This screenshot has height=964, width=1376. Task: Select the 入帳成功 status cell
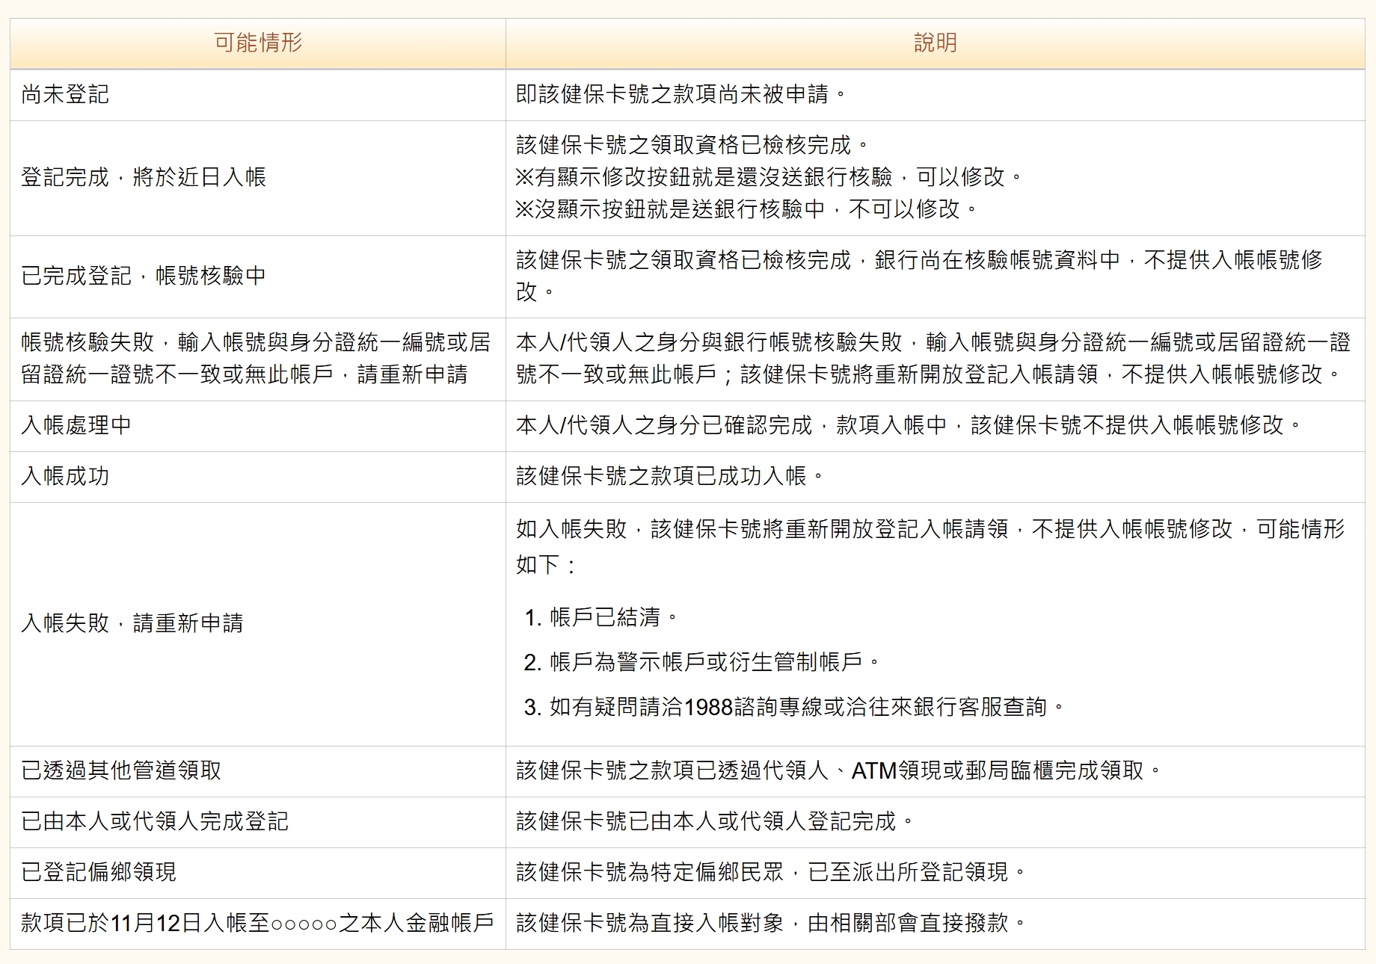65,476
